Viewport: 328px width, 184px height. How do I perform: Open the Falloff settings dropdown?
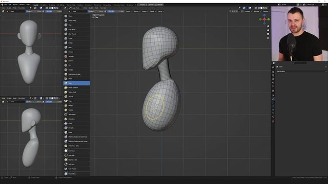(x=153, y=11)
